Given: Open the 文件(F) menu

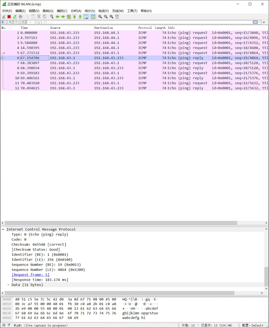Looking at the screenshot, I should [7, 11].
